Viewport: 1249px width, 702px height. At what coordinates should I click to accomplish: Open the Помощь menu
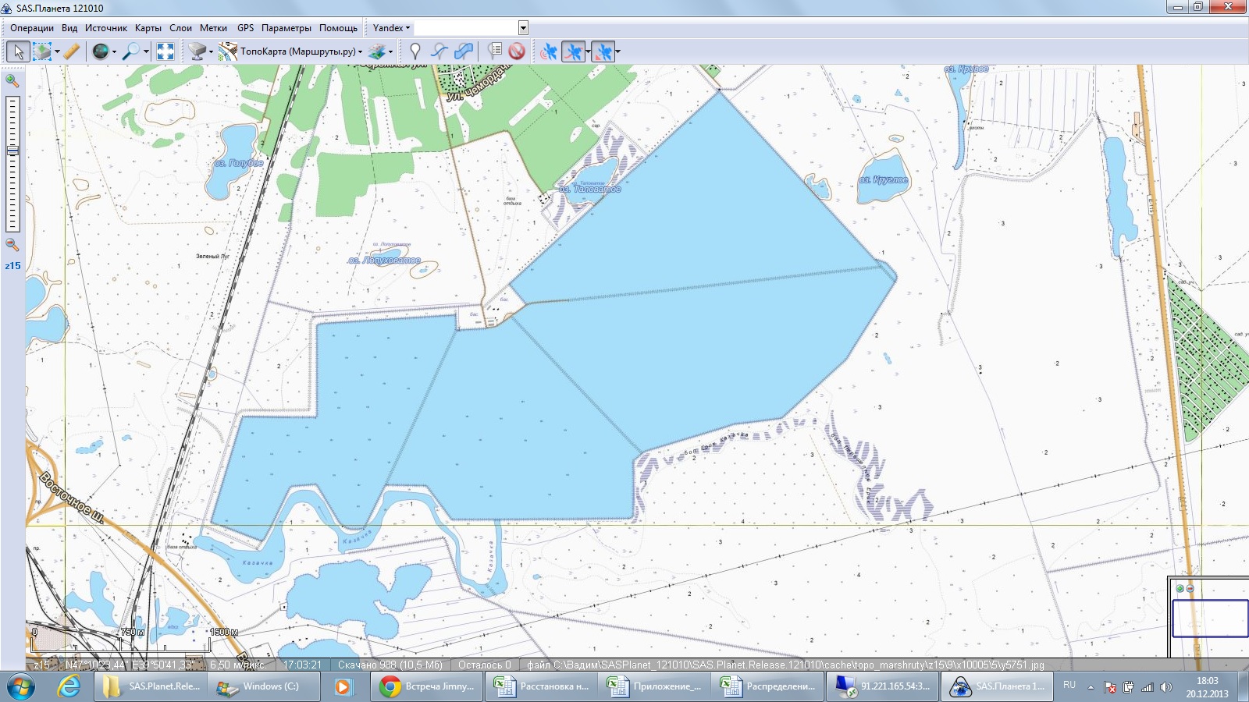coord(338,28)
